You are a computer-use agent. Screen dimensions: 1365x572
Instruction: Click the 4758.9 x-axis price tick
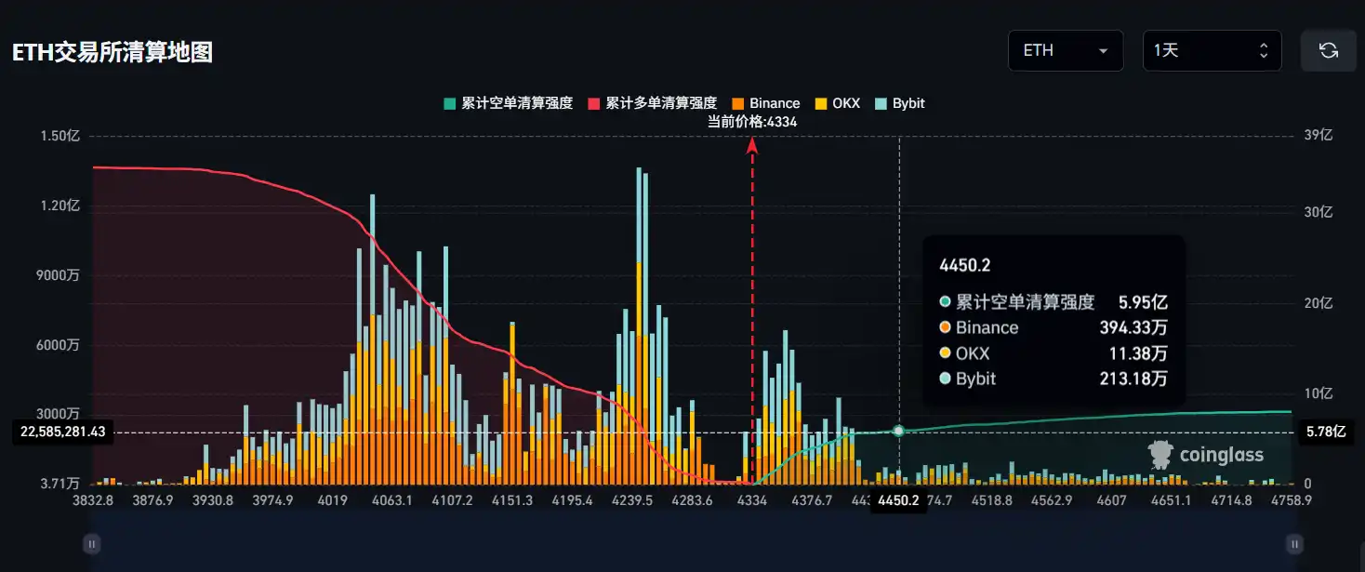[x=1292, y=500]
